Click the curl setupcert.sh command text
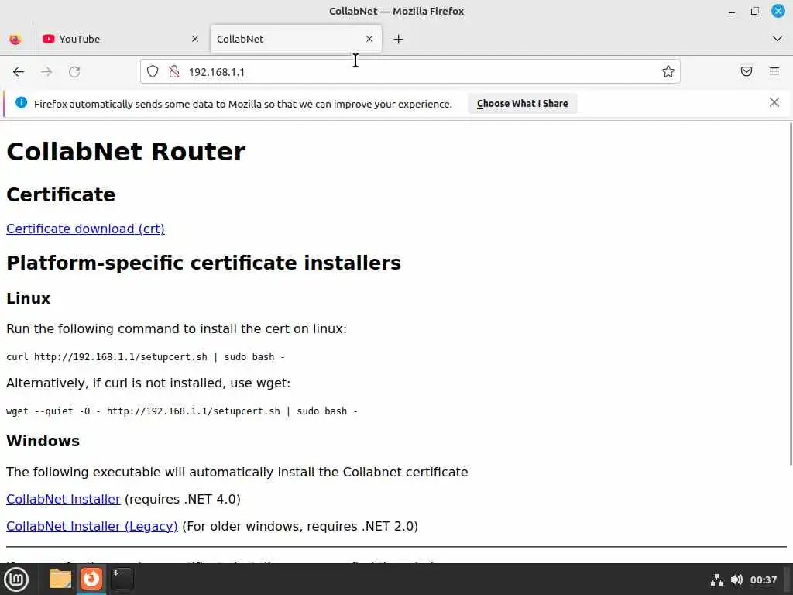Viewport: 793px width, 595px height. click(146, 356)
